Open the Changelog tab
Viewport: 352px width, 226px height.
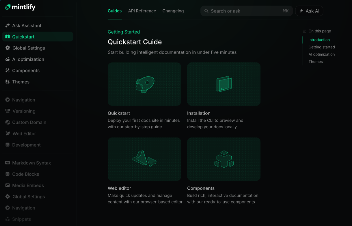tap(173, 11)
